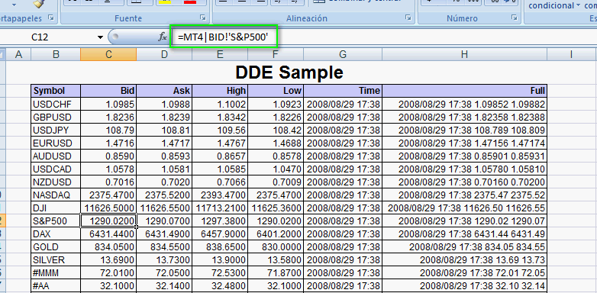Click the fx insert function icon
The height and width of the screenshot is (293, 597).
(163, 37)
